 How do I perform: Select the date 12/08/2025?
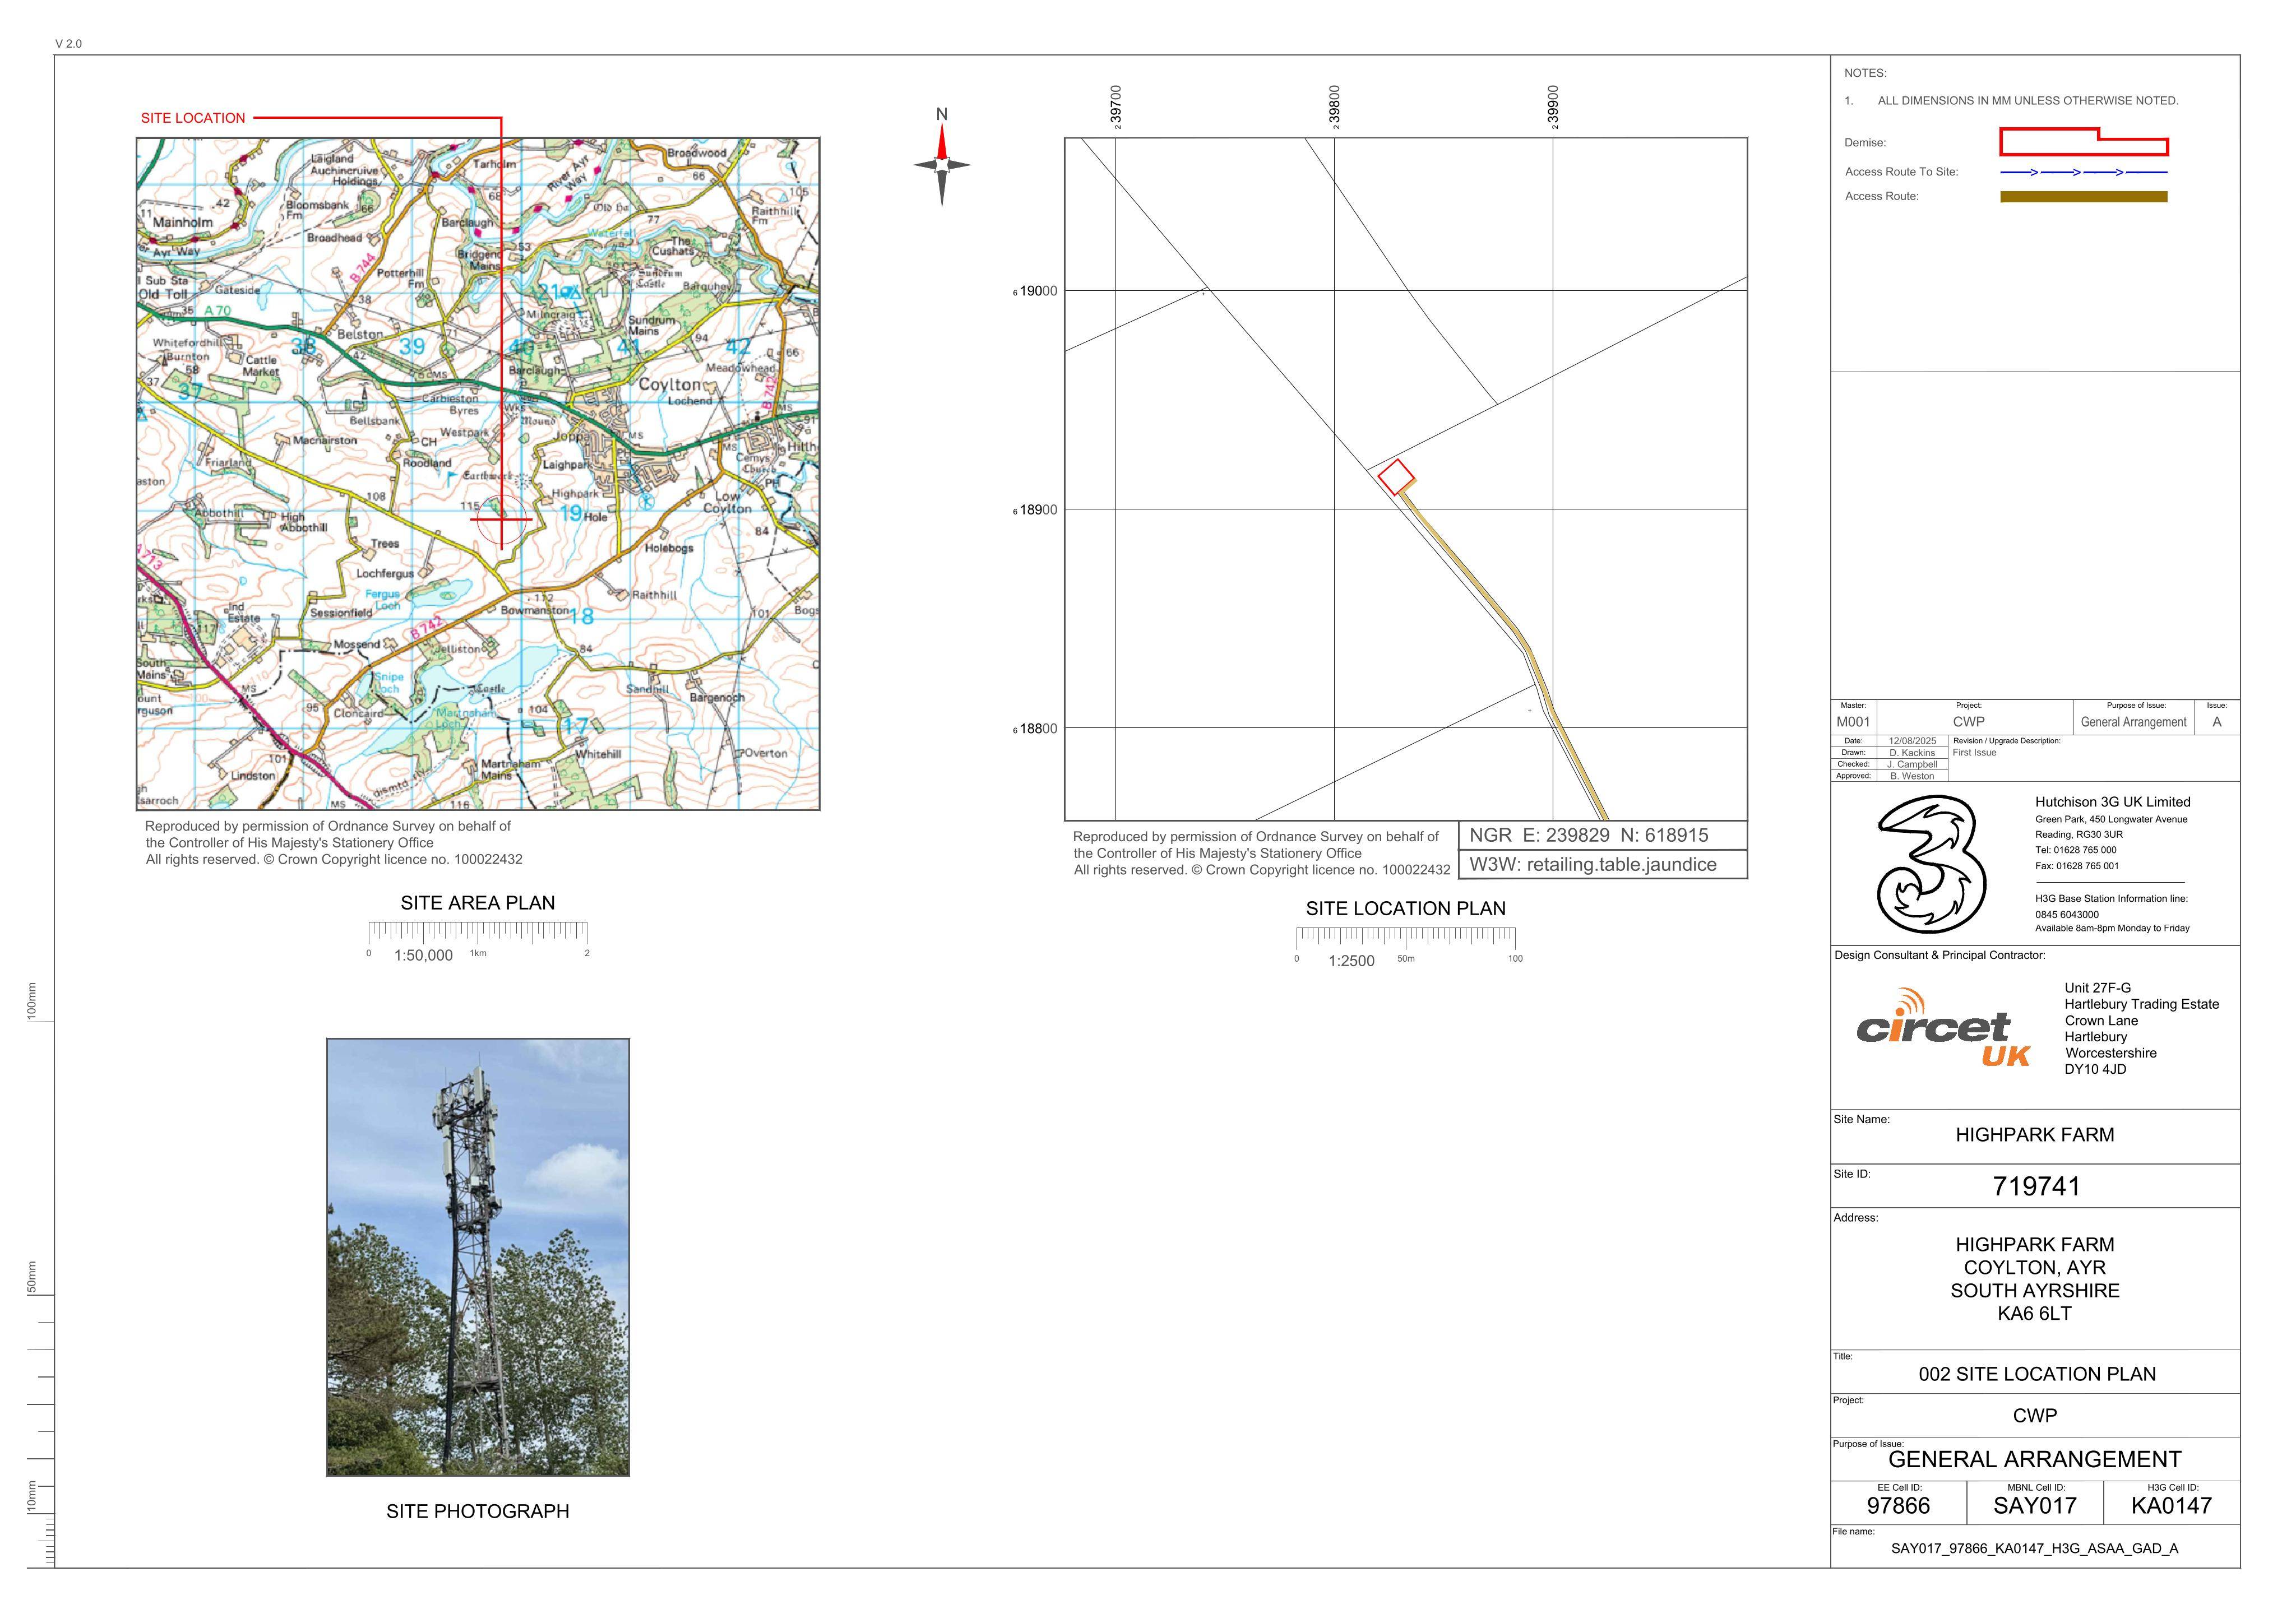[1912, 741]
